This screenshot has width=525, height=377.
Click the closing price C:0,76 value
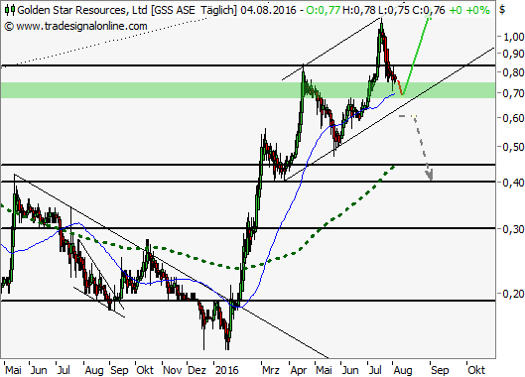pyautogui.click(x=429, y=10)
